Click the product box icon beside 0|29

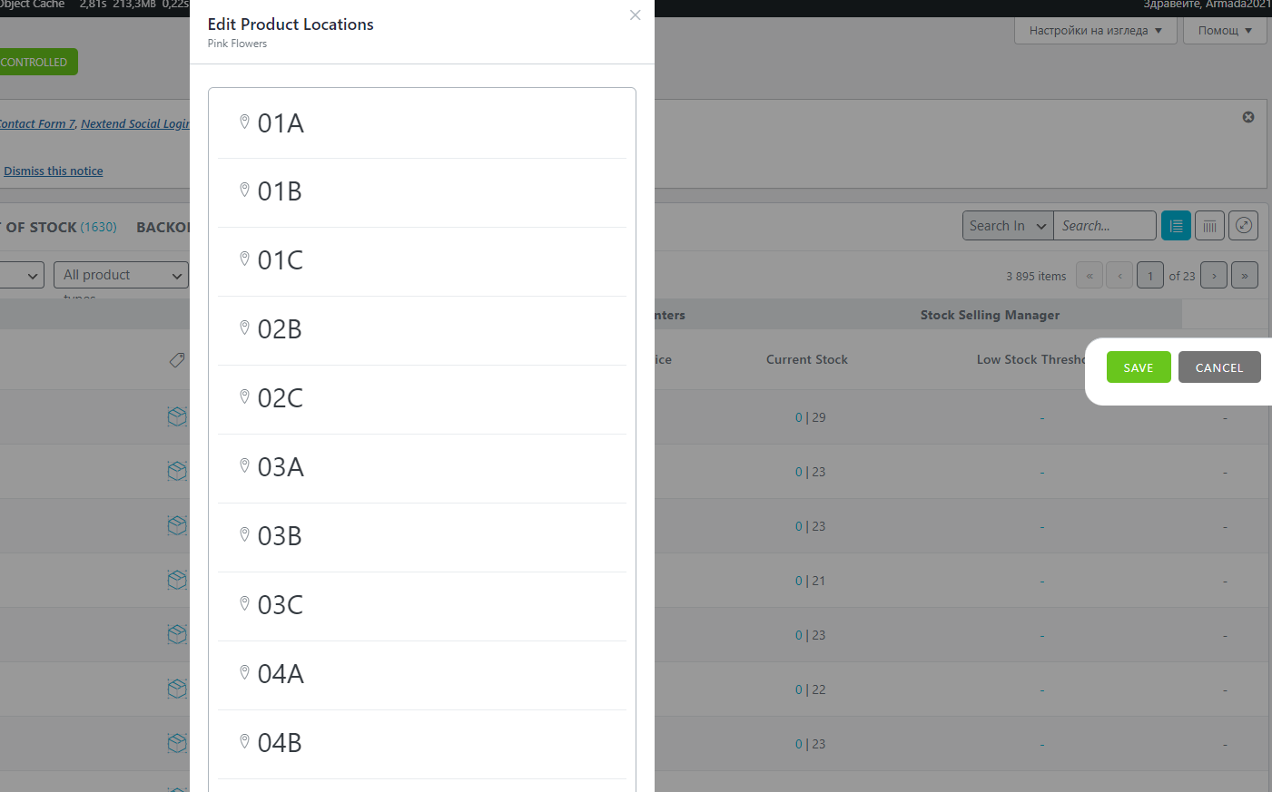click(x=177, y=416)
